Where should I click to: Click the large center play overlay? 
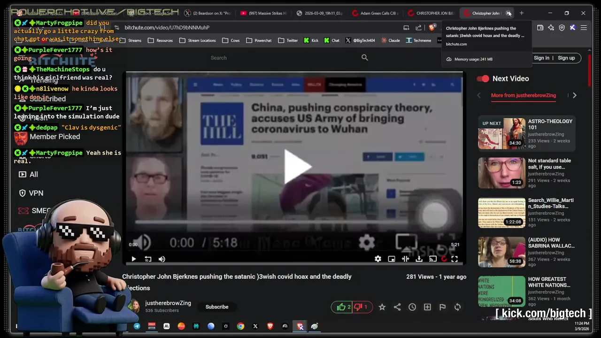coord(298,167)
